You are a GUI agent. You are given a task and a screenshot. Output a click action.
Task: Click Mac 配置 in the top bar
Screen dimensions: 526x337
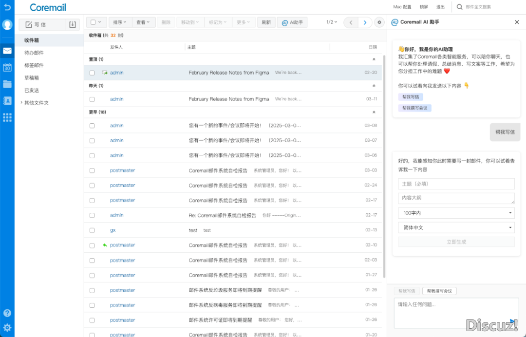[x=402, y=7]
